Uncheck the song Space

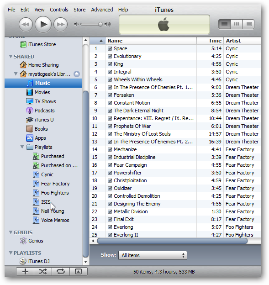pyautogui.click(x=110, y=48)
